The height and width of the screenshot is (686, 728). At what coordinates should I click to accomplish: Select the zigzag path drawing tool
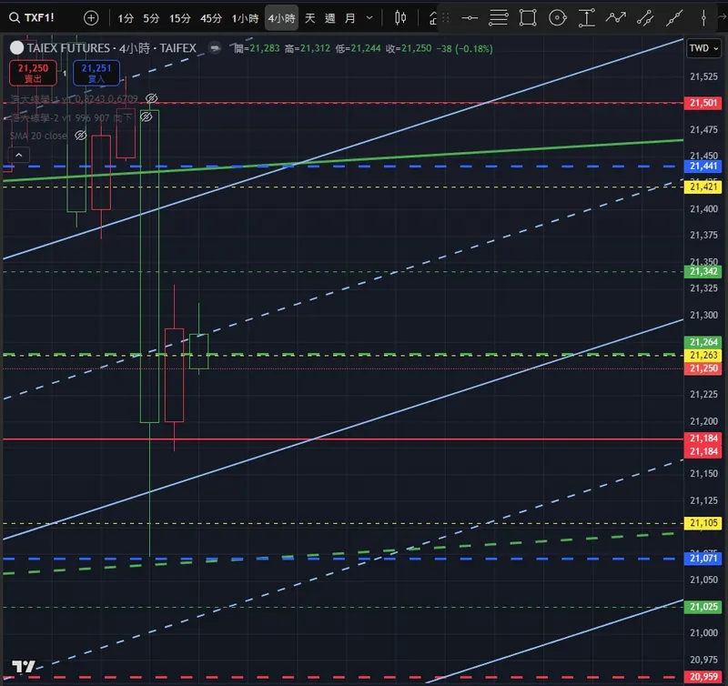tap(616, 18)
